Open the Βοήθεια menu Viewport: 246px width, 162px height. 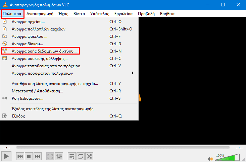167,14
